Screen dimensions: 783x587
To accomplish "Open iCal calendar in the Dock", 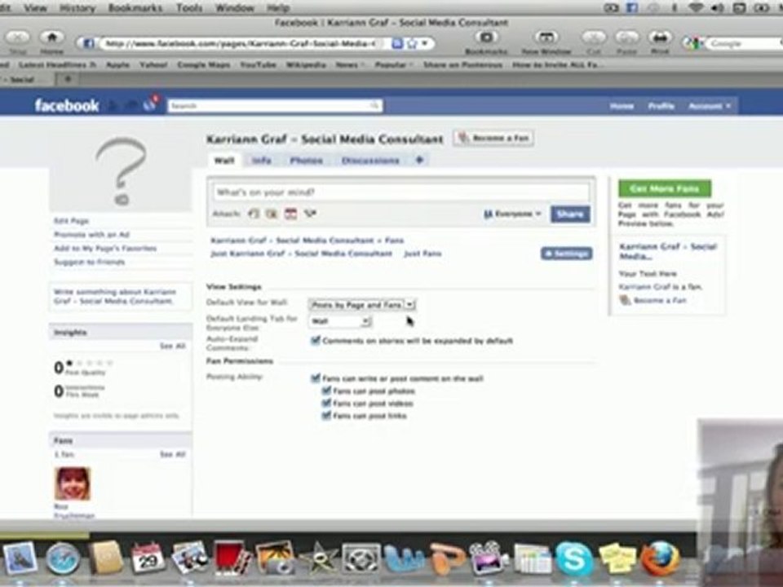I will point(148,558).
